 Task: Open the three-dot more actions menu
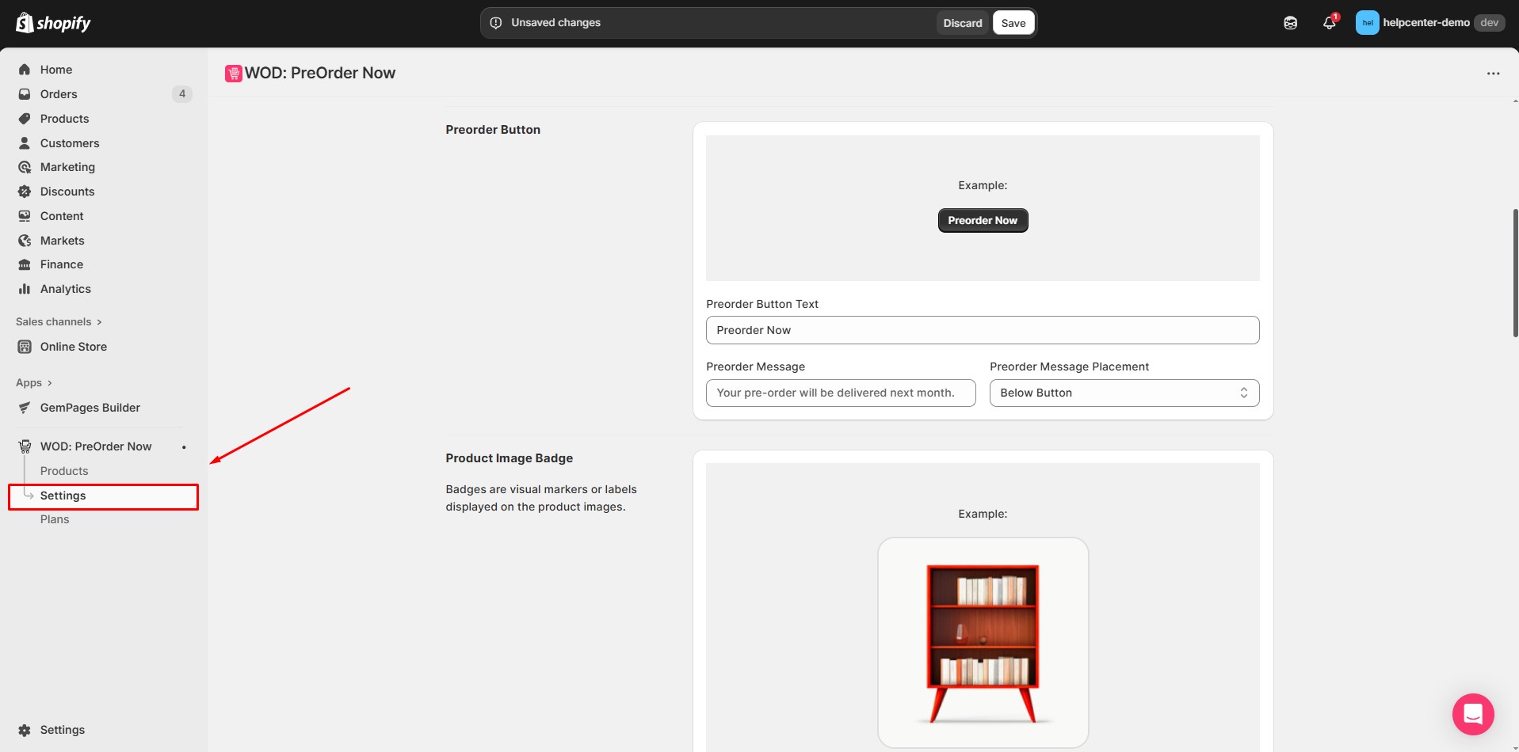click(x=1494, y=74)
